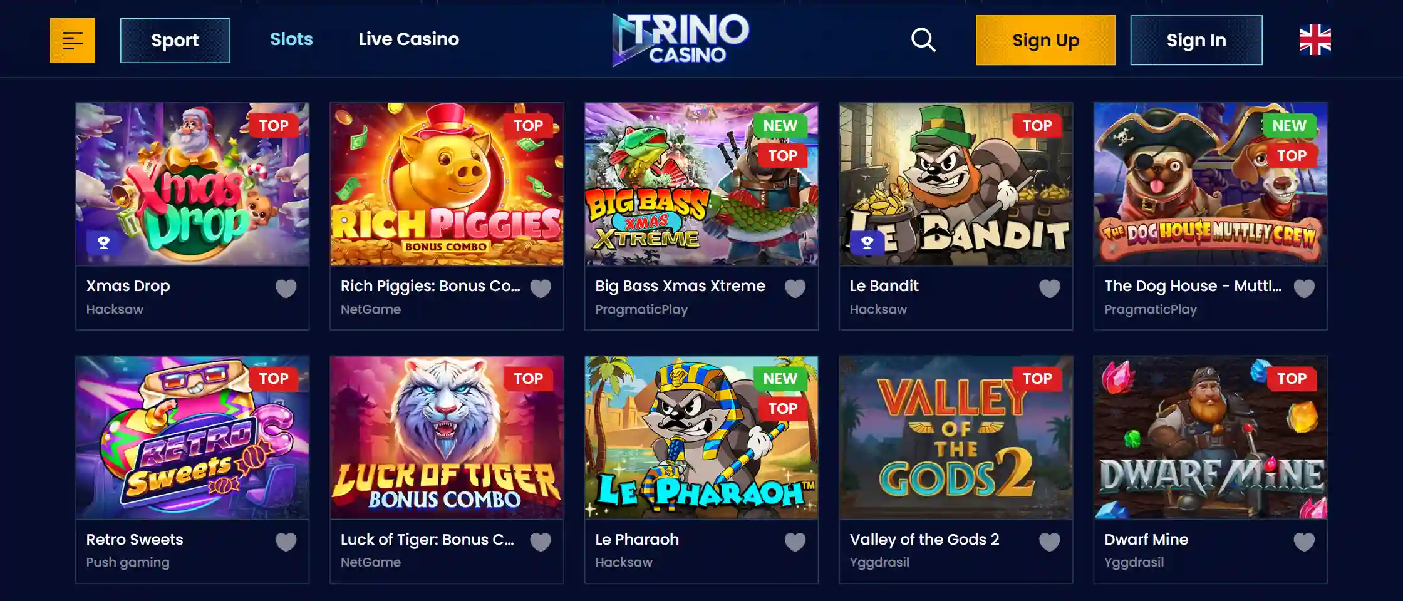The image size is (1403, 601).
Task: Click the Sign In button
Action: click(x=1196, y=40)
